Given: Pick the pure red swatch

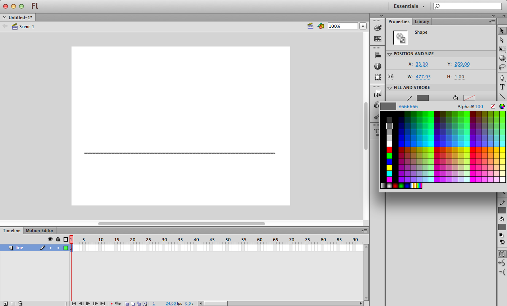Looking at the screenshot, I should coord(389,150).
